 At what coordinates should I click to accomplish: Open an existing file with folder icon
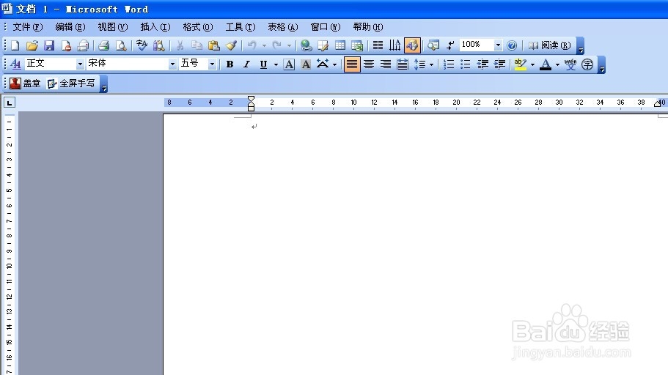pos(32,45)
